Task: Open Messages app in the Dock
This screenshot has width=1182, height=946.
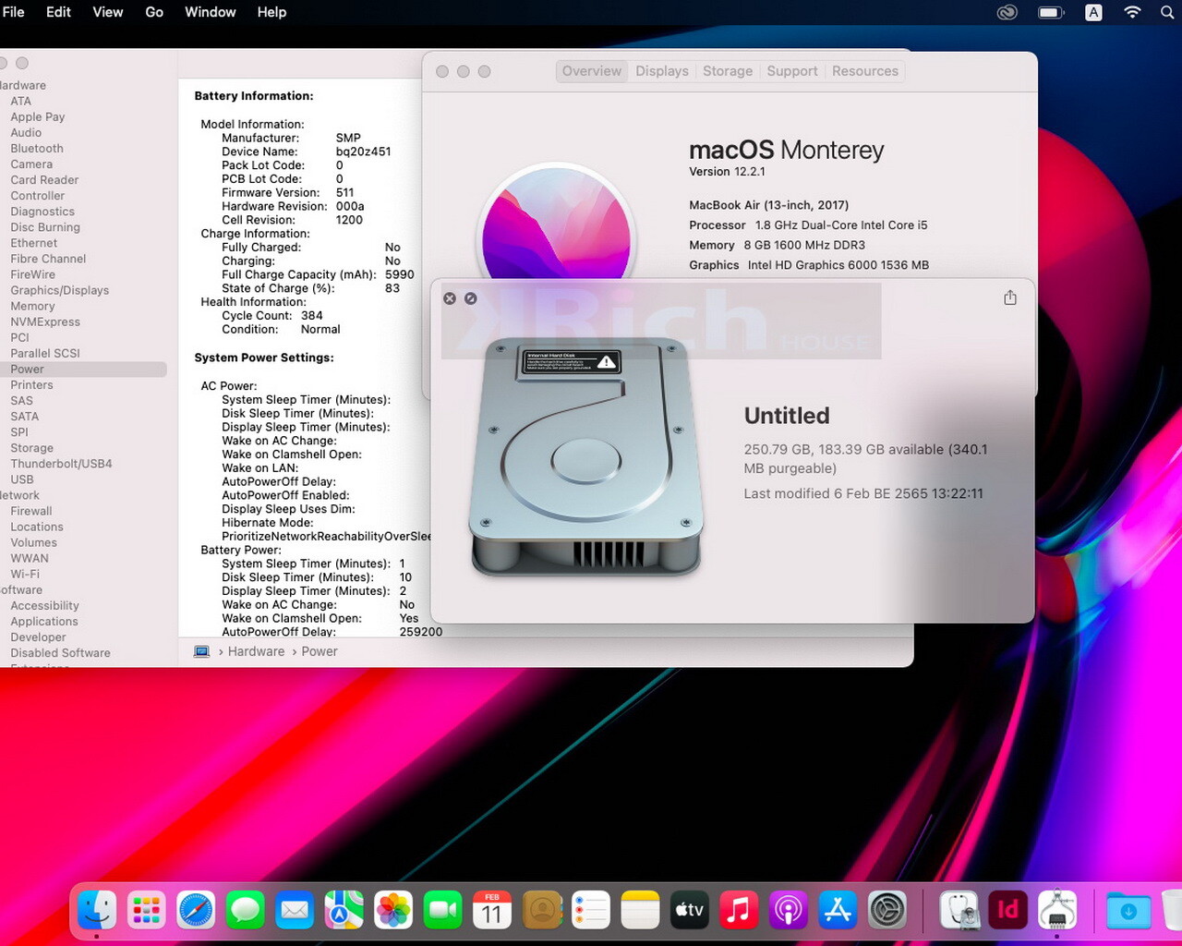Action: pyautogui.click(x=246, y=910)
